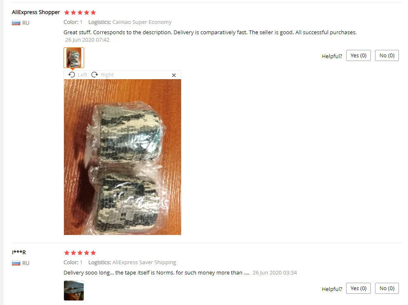Click the 'Left' rotate label
The image size is (408, 305).
[x=83, y=75]
